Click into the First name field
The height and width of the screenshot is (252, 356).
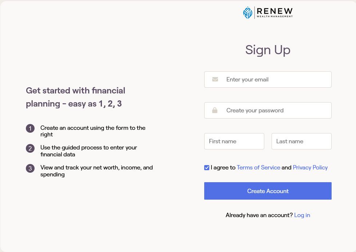(x=234, y=141)
